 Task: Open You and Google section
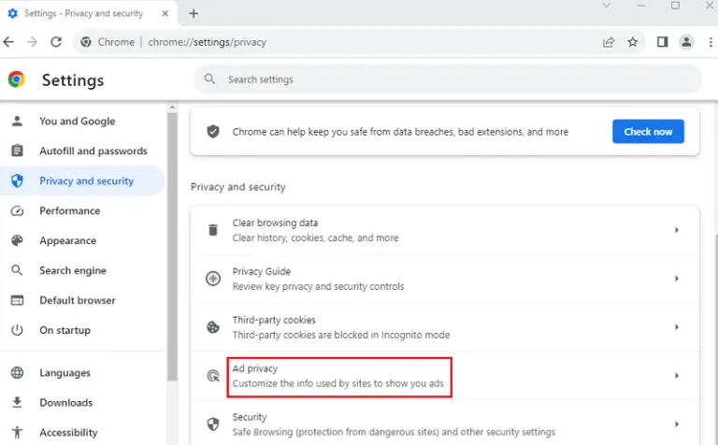(x=82, y=122)
